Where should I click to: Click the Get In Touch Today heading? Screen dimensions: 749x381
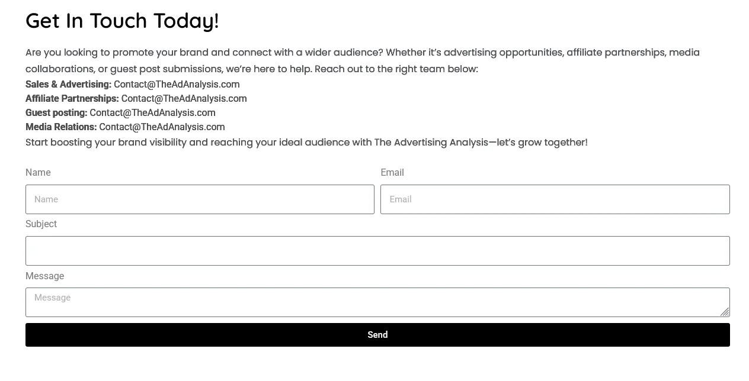pos(122,21)
